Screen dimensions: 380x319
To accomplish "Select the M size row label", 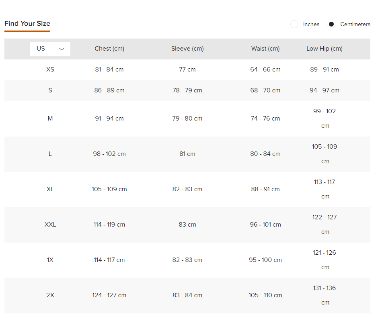I will pyautogui.click(x=50, y=119).
